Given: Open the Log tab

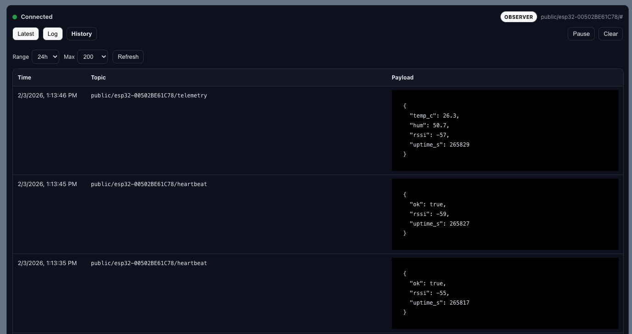Looking at the screenshot, I should tap(52, 34).
